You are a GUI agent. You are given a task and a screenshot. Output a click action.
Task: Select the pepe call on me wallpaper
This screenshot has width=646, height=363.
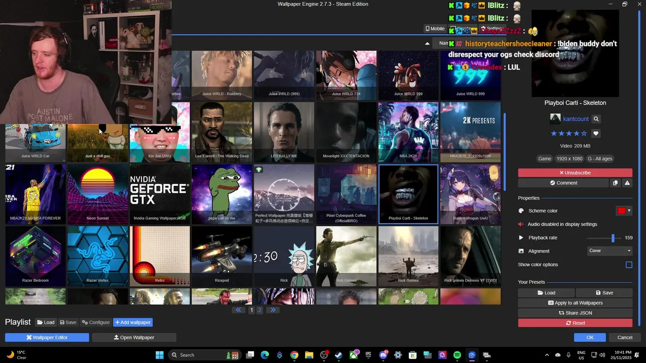click(x=222, y=194)
